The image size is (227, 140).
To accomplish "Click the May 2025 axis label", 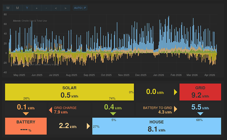I will click(x=19, y=75).
